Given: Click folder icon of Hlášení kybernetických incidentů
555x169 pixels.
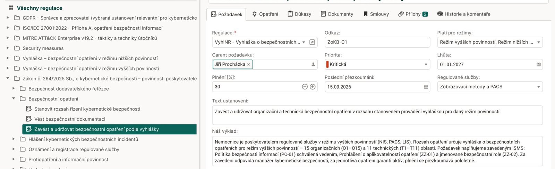Looking at the screenshot, I should click(23, 139).
